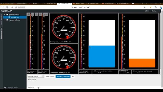Click the Суммарный расход ДГУ 2,80 label
Viewport: 163px width, 92px height.
tap(60, 73)
